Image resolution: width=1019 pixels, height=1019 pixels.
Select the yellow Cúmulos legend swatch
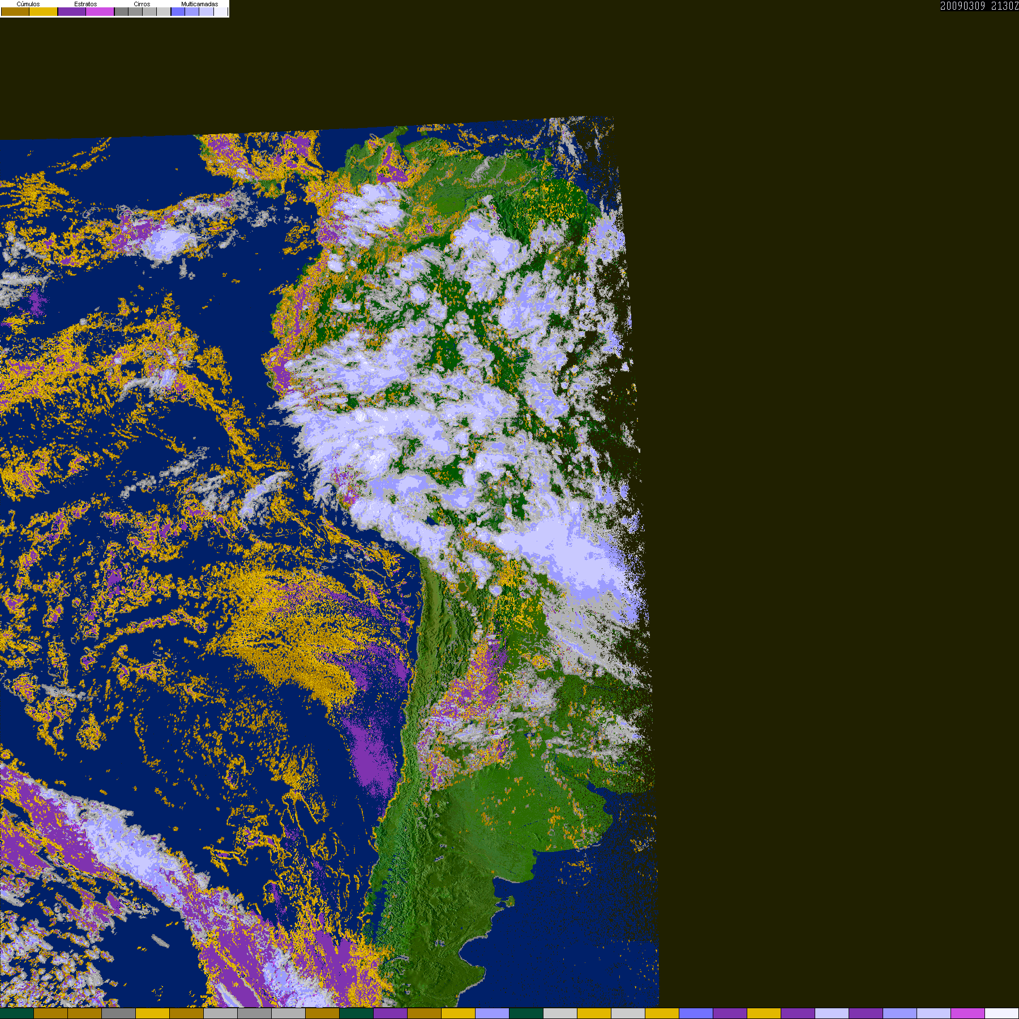44,11
